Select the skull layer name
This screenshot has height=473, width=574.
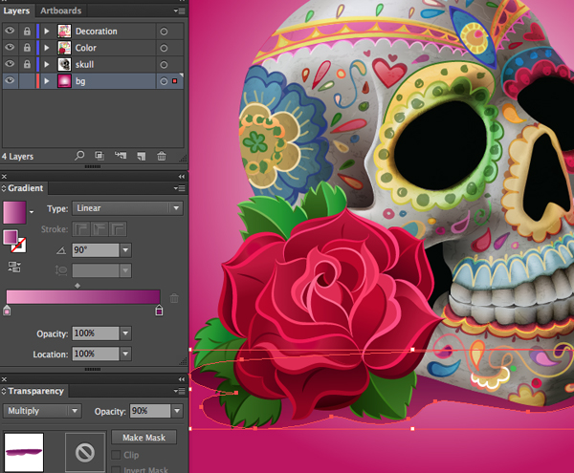coord(84,65)
